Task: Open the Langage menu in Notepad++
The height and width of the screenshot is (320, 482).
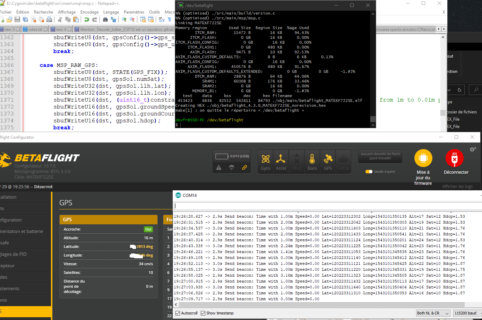Action: (111, 12)
